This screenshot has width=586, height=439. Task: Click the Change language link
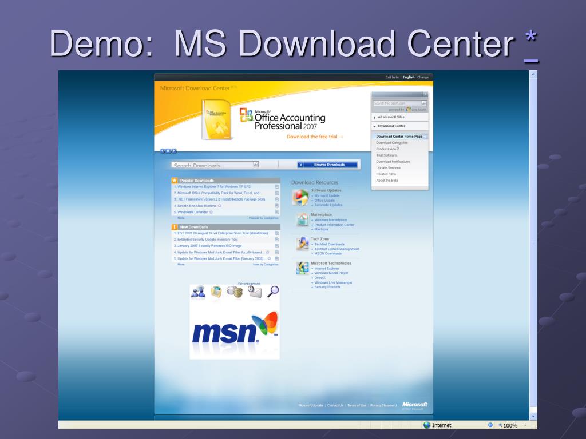(423, 77)
